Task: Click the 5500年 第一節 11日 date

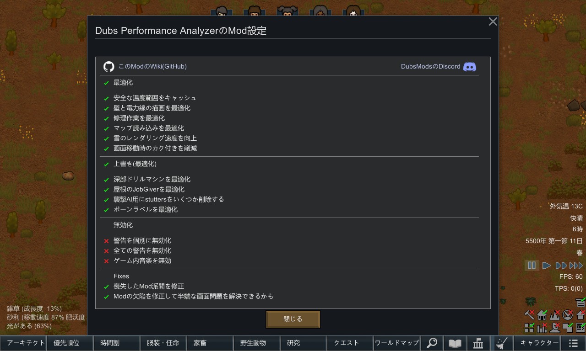Action: tap(554, 241)
